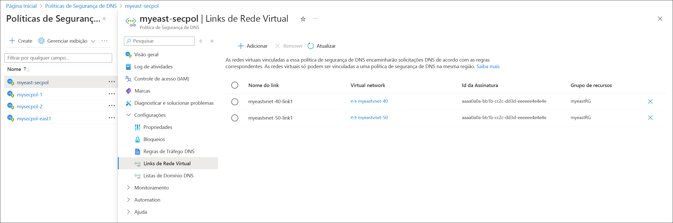Viewport: 673px width, 223px height.
Task: Delete link myeastvnet-40-link1 with X icon
Action: pyautogui.click(x=650, y=101)
